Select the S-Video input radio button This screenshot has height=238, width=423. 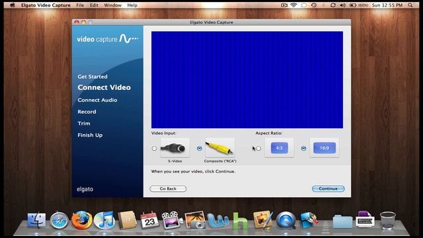click(x=154, y=148)
